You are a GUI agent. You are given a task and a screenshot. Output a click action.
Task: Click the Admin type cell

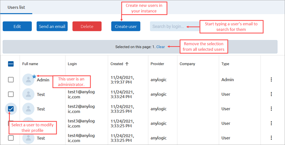[228, 79]
